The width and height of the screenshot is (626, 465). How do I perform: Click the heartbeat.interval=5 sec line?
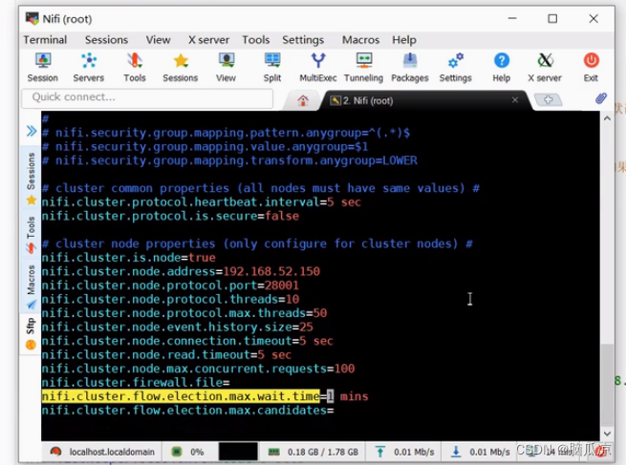(202, 202)
